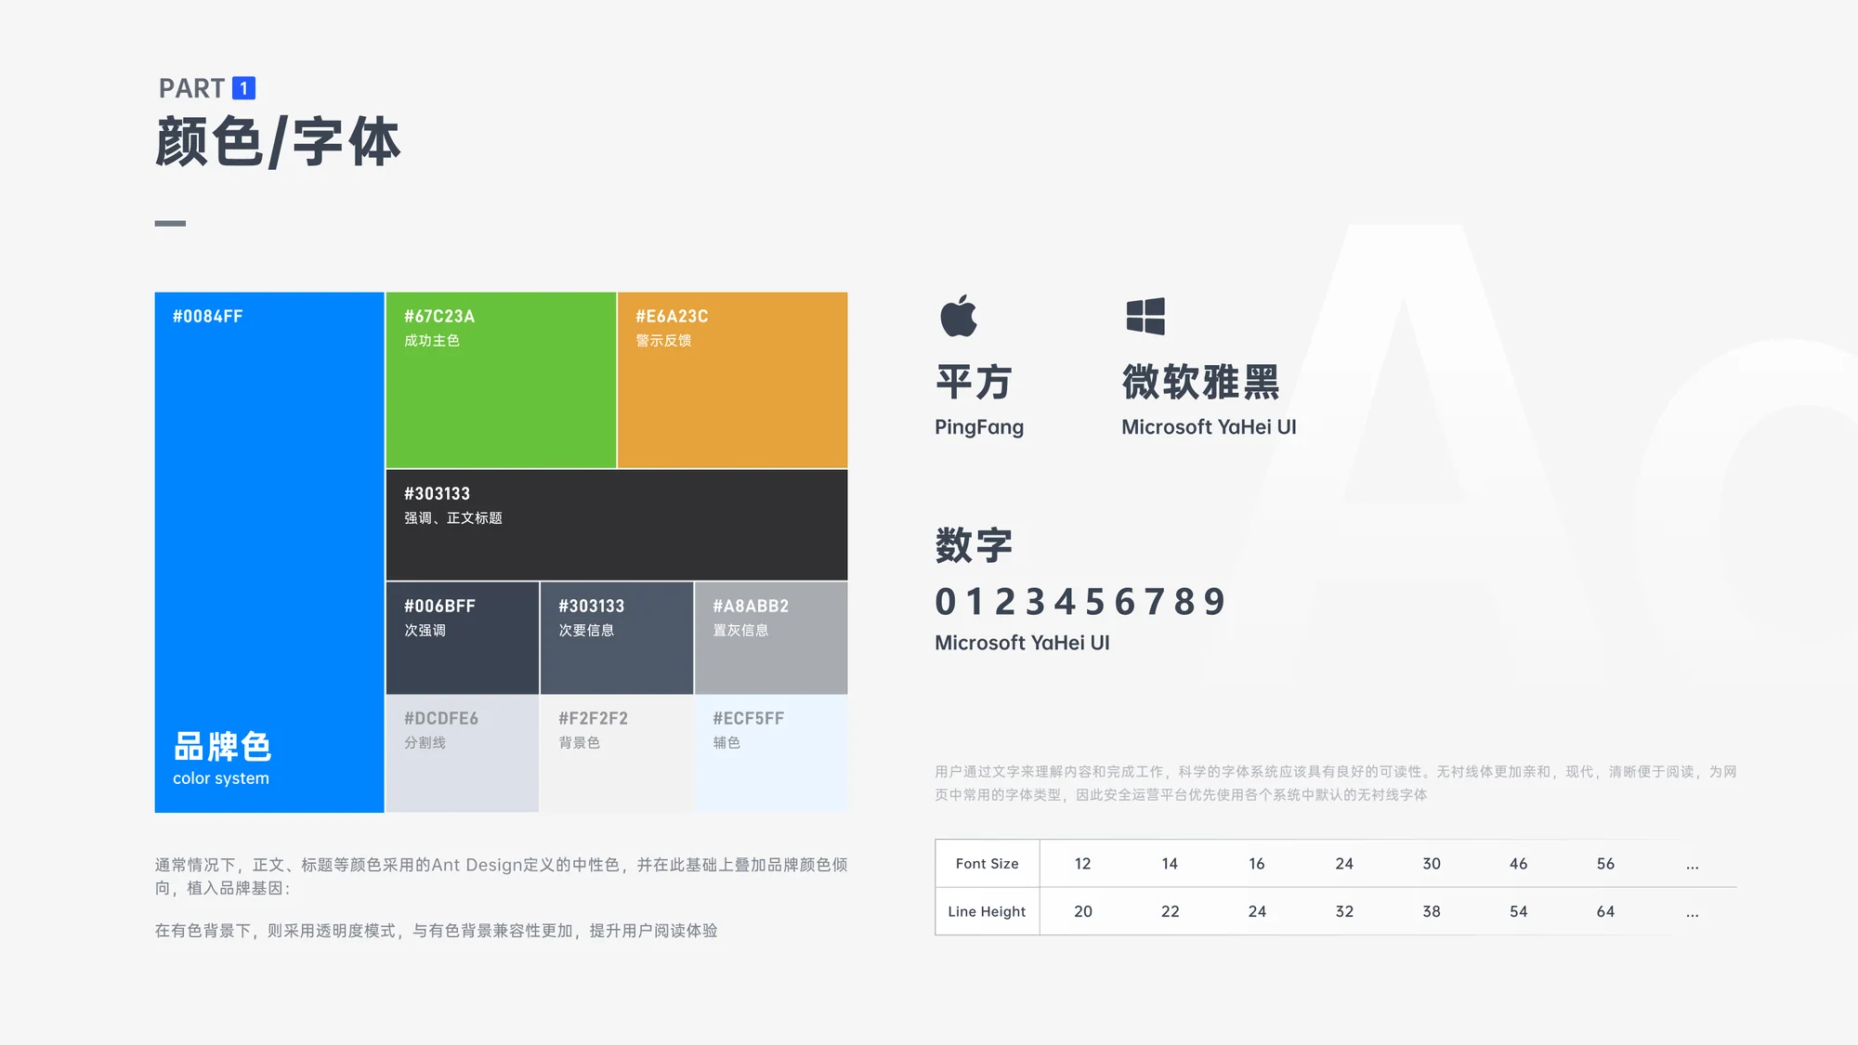Viewport: 1858px width, 1045px height.
Task: Choose the #ECF5FF 辅色 swatch
Action: (771, 753)
